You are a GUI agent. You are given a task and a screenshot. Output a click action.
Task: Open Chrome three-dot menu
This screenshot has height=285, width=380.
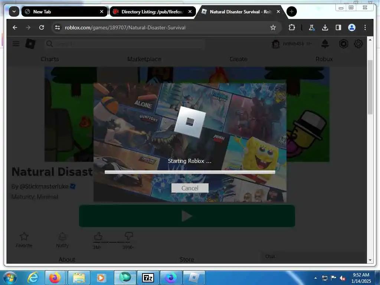pyautogui.click(x=365, y=27)
